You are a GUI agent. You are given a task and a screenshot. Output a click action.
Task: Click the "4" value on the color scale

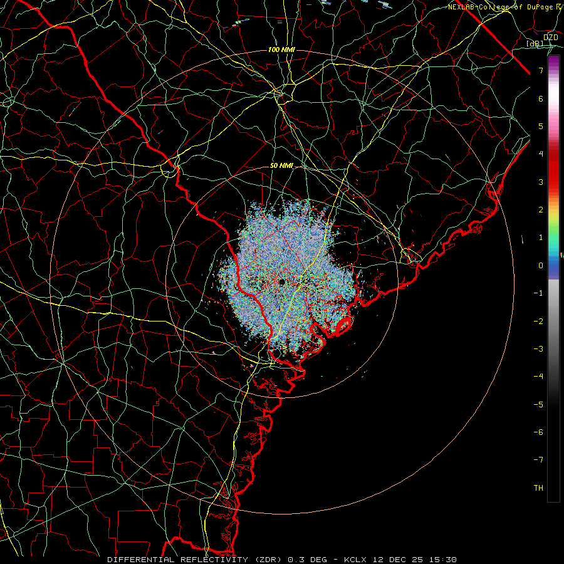pos(541,154)
